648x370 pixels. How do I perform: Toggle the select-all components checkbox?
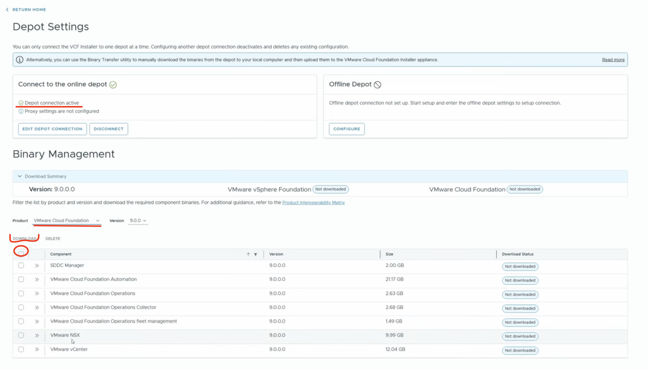pyautogui.click(x=21, y=254)
